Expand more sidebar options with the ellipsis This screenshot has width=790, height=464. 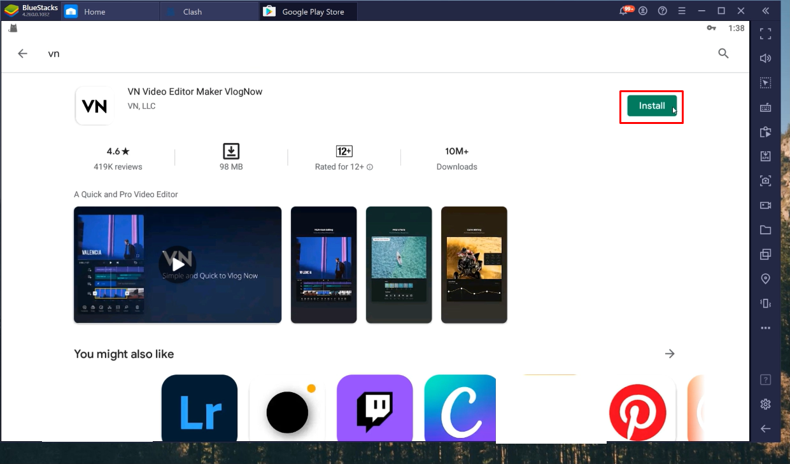(765, 327)
